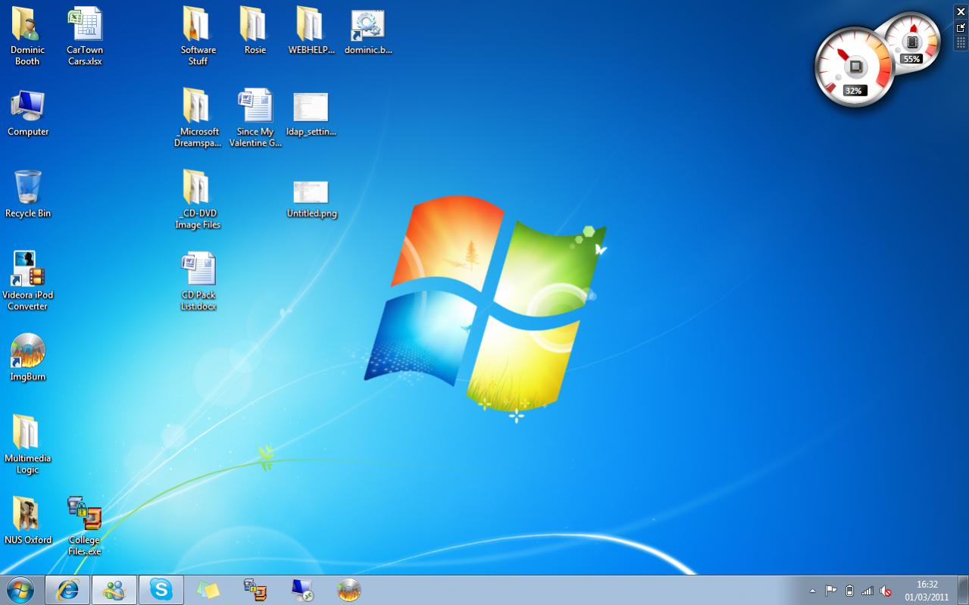The image size is (969, 605).
Task: Click the memory dial showing 55%
Action: point(912,42)
